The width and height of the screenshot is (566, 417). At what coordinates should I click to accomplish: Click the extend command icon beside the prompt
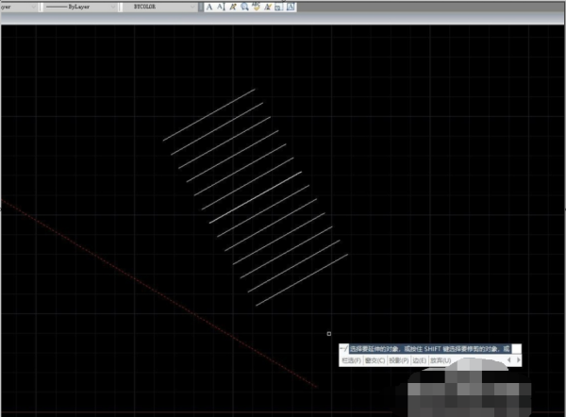[344, 349]
